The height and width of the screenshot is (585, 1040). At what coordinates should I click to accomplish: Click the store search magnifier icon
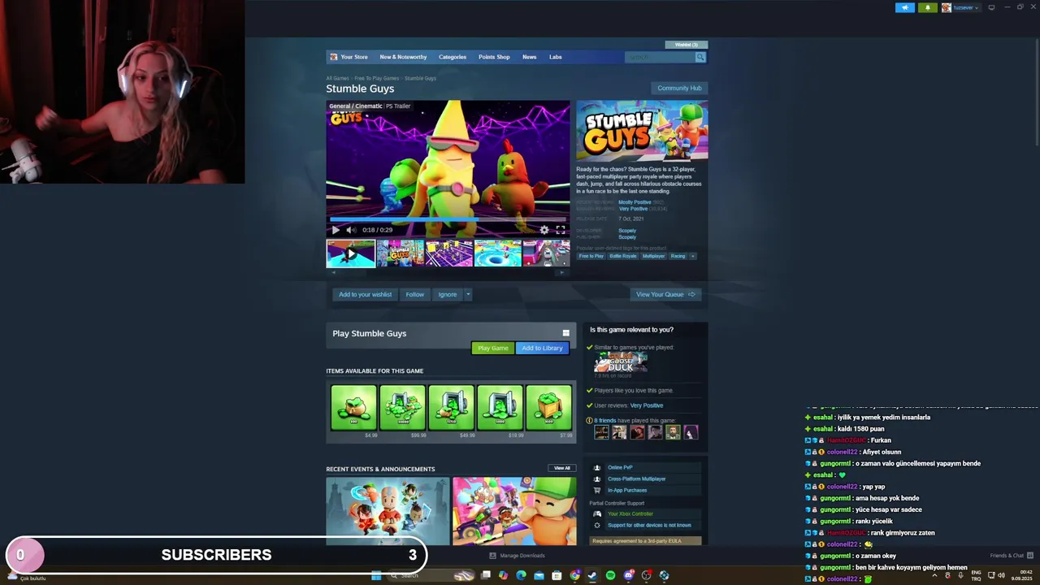700,57
